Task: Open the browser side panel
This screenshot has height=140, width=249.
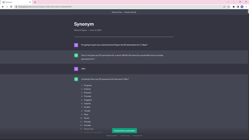Action: pos(238,7)
